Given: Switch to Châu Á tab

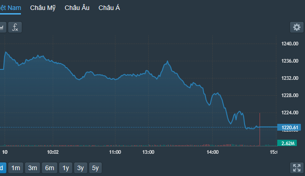Looking at the screenshot, I should 109,8.
